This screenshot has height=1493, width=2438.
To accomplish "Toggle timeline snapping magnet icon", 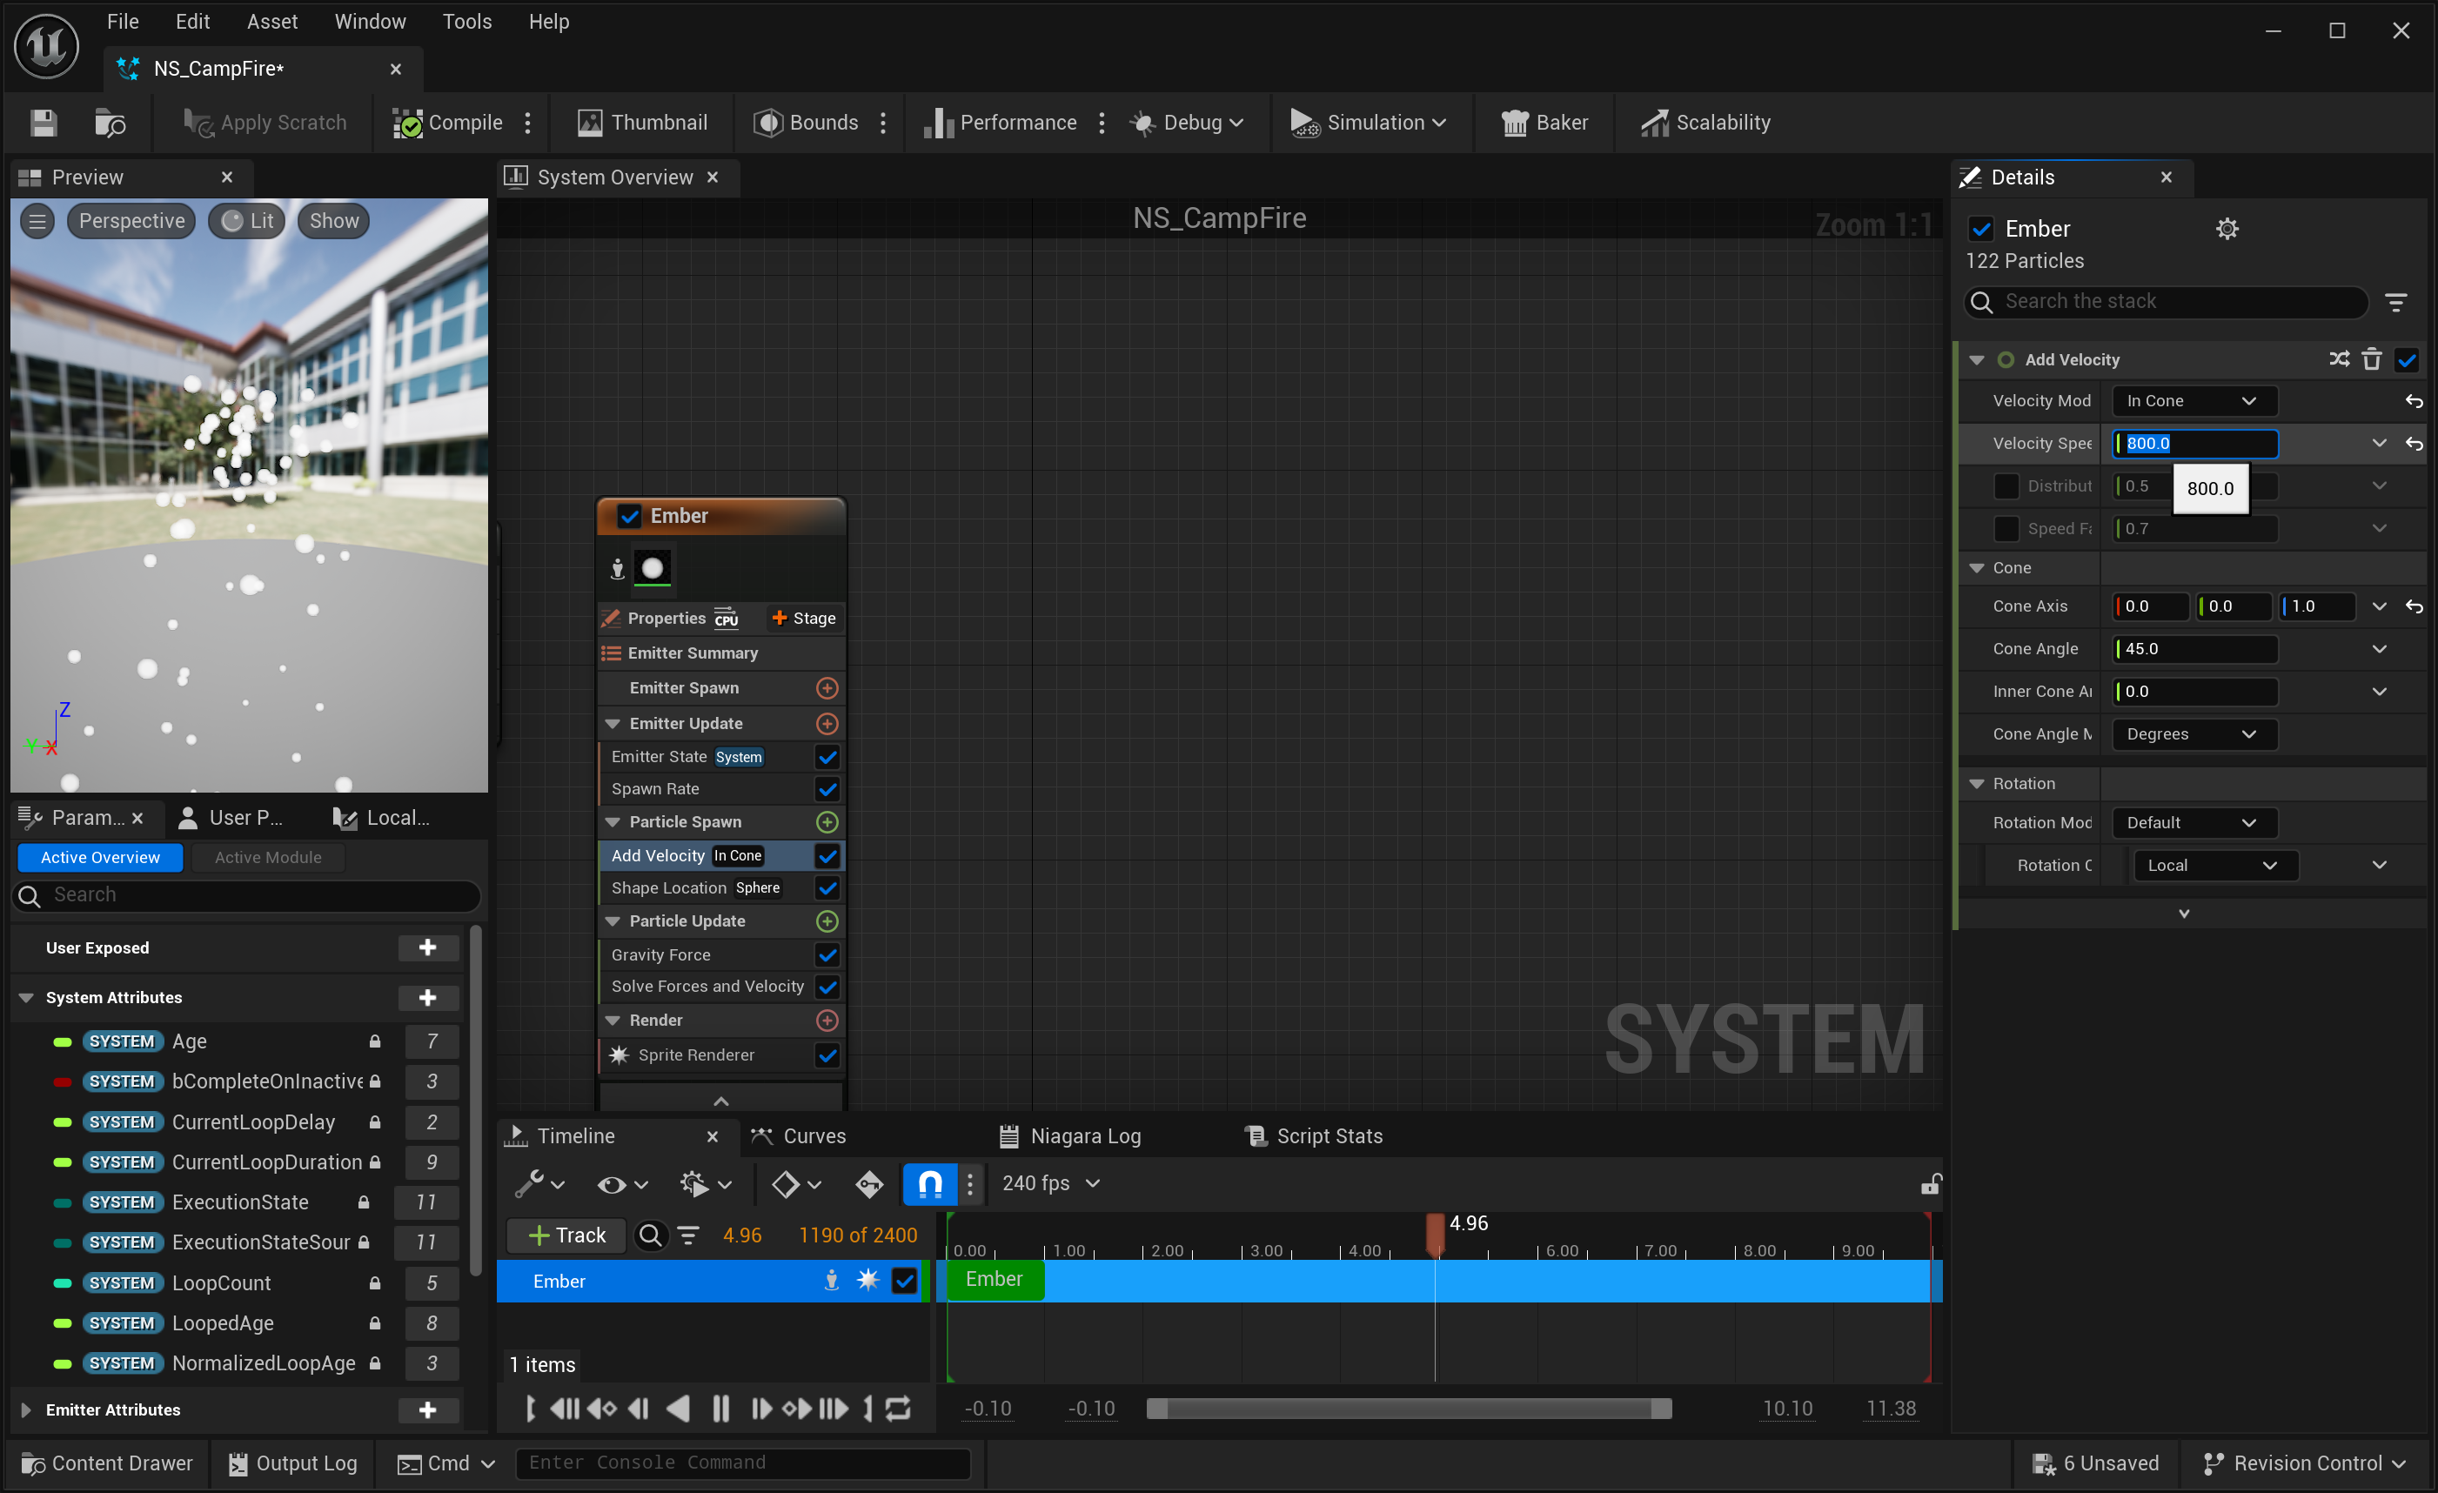I will click(x=929, y=1183).
